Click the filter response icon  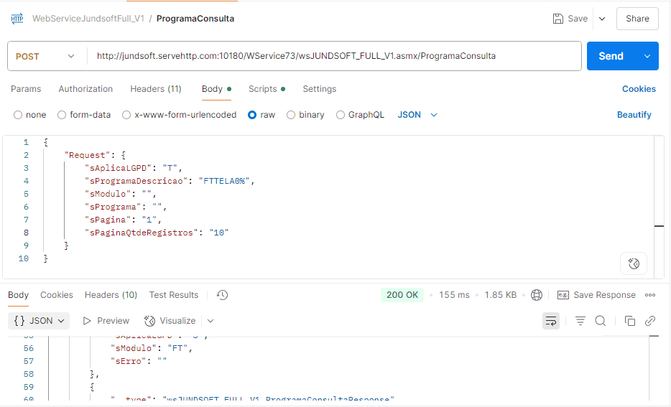click(x=580, y=321)
